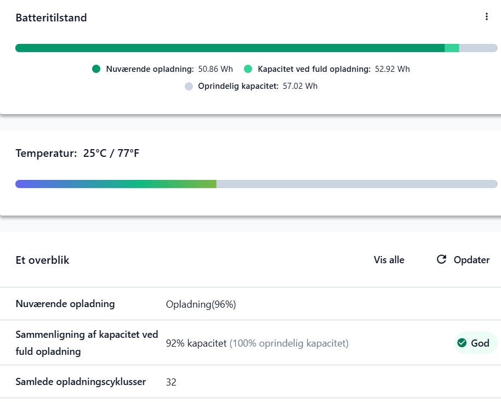Viewport: 501px width, 402px height.
Task: Click the Batteritilstand heading
Action: (x=51, y=18)
